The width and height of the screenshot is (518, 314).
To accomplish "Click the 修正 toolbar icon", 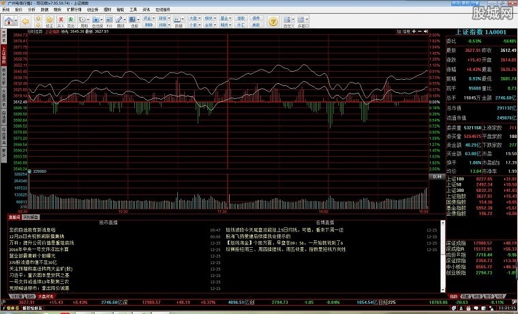I will (x=49, y=22).
